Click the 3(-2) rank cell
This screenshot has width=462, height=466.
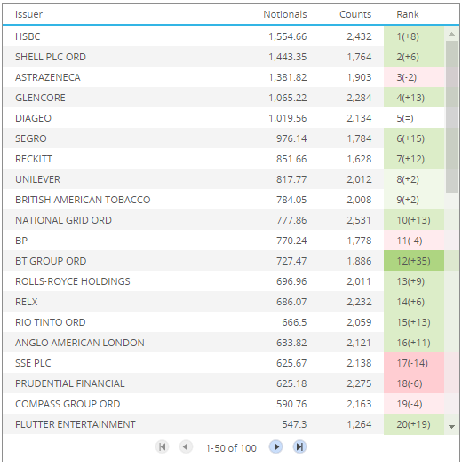click(414, 77)
